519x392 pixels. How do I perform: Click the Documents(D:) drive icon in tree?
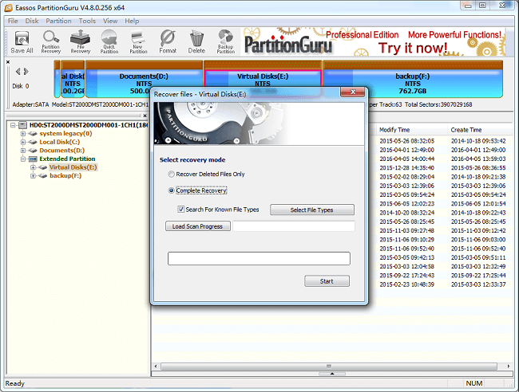(x=33, y=151)
